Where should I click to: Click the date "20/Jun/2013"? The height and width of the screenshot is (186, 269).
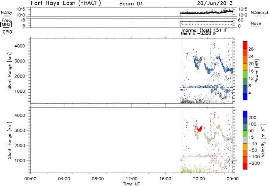(x=215, y=3)
